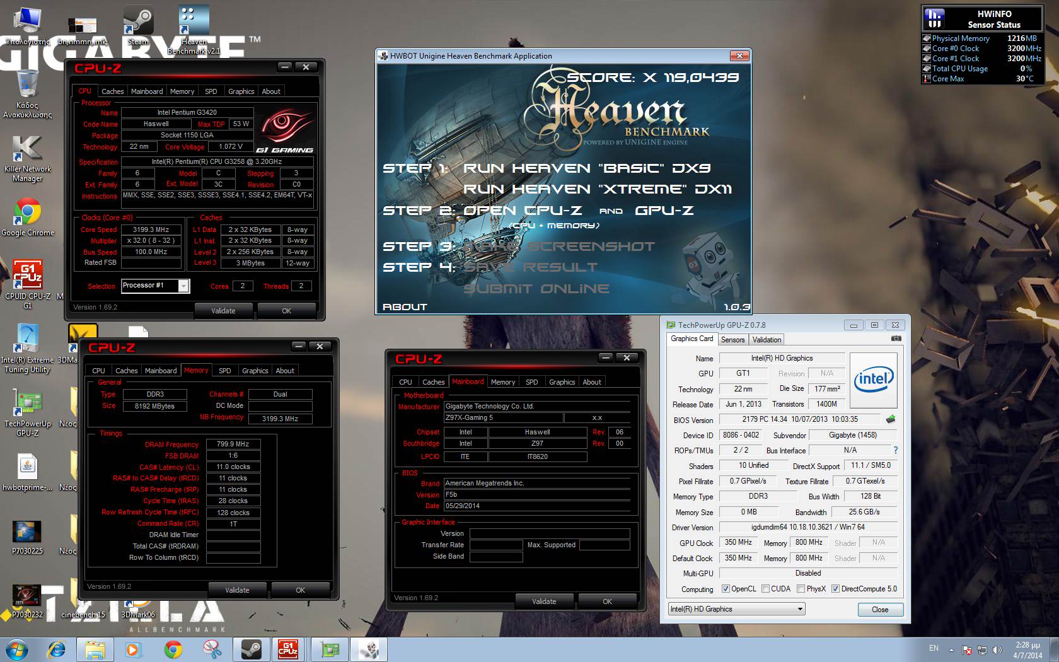Image resolution: width=1059 pixels, height=662 pixels.
Task: Click the GPU-Z BIOS save chip icon
Action: coord(891,419)
